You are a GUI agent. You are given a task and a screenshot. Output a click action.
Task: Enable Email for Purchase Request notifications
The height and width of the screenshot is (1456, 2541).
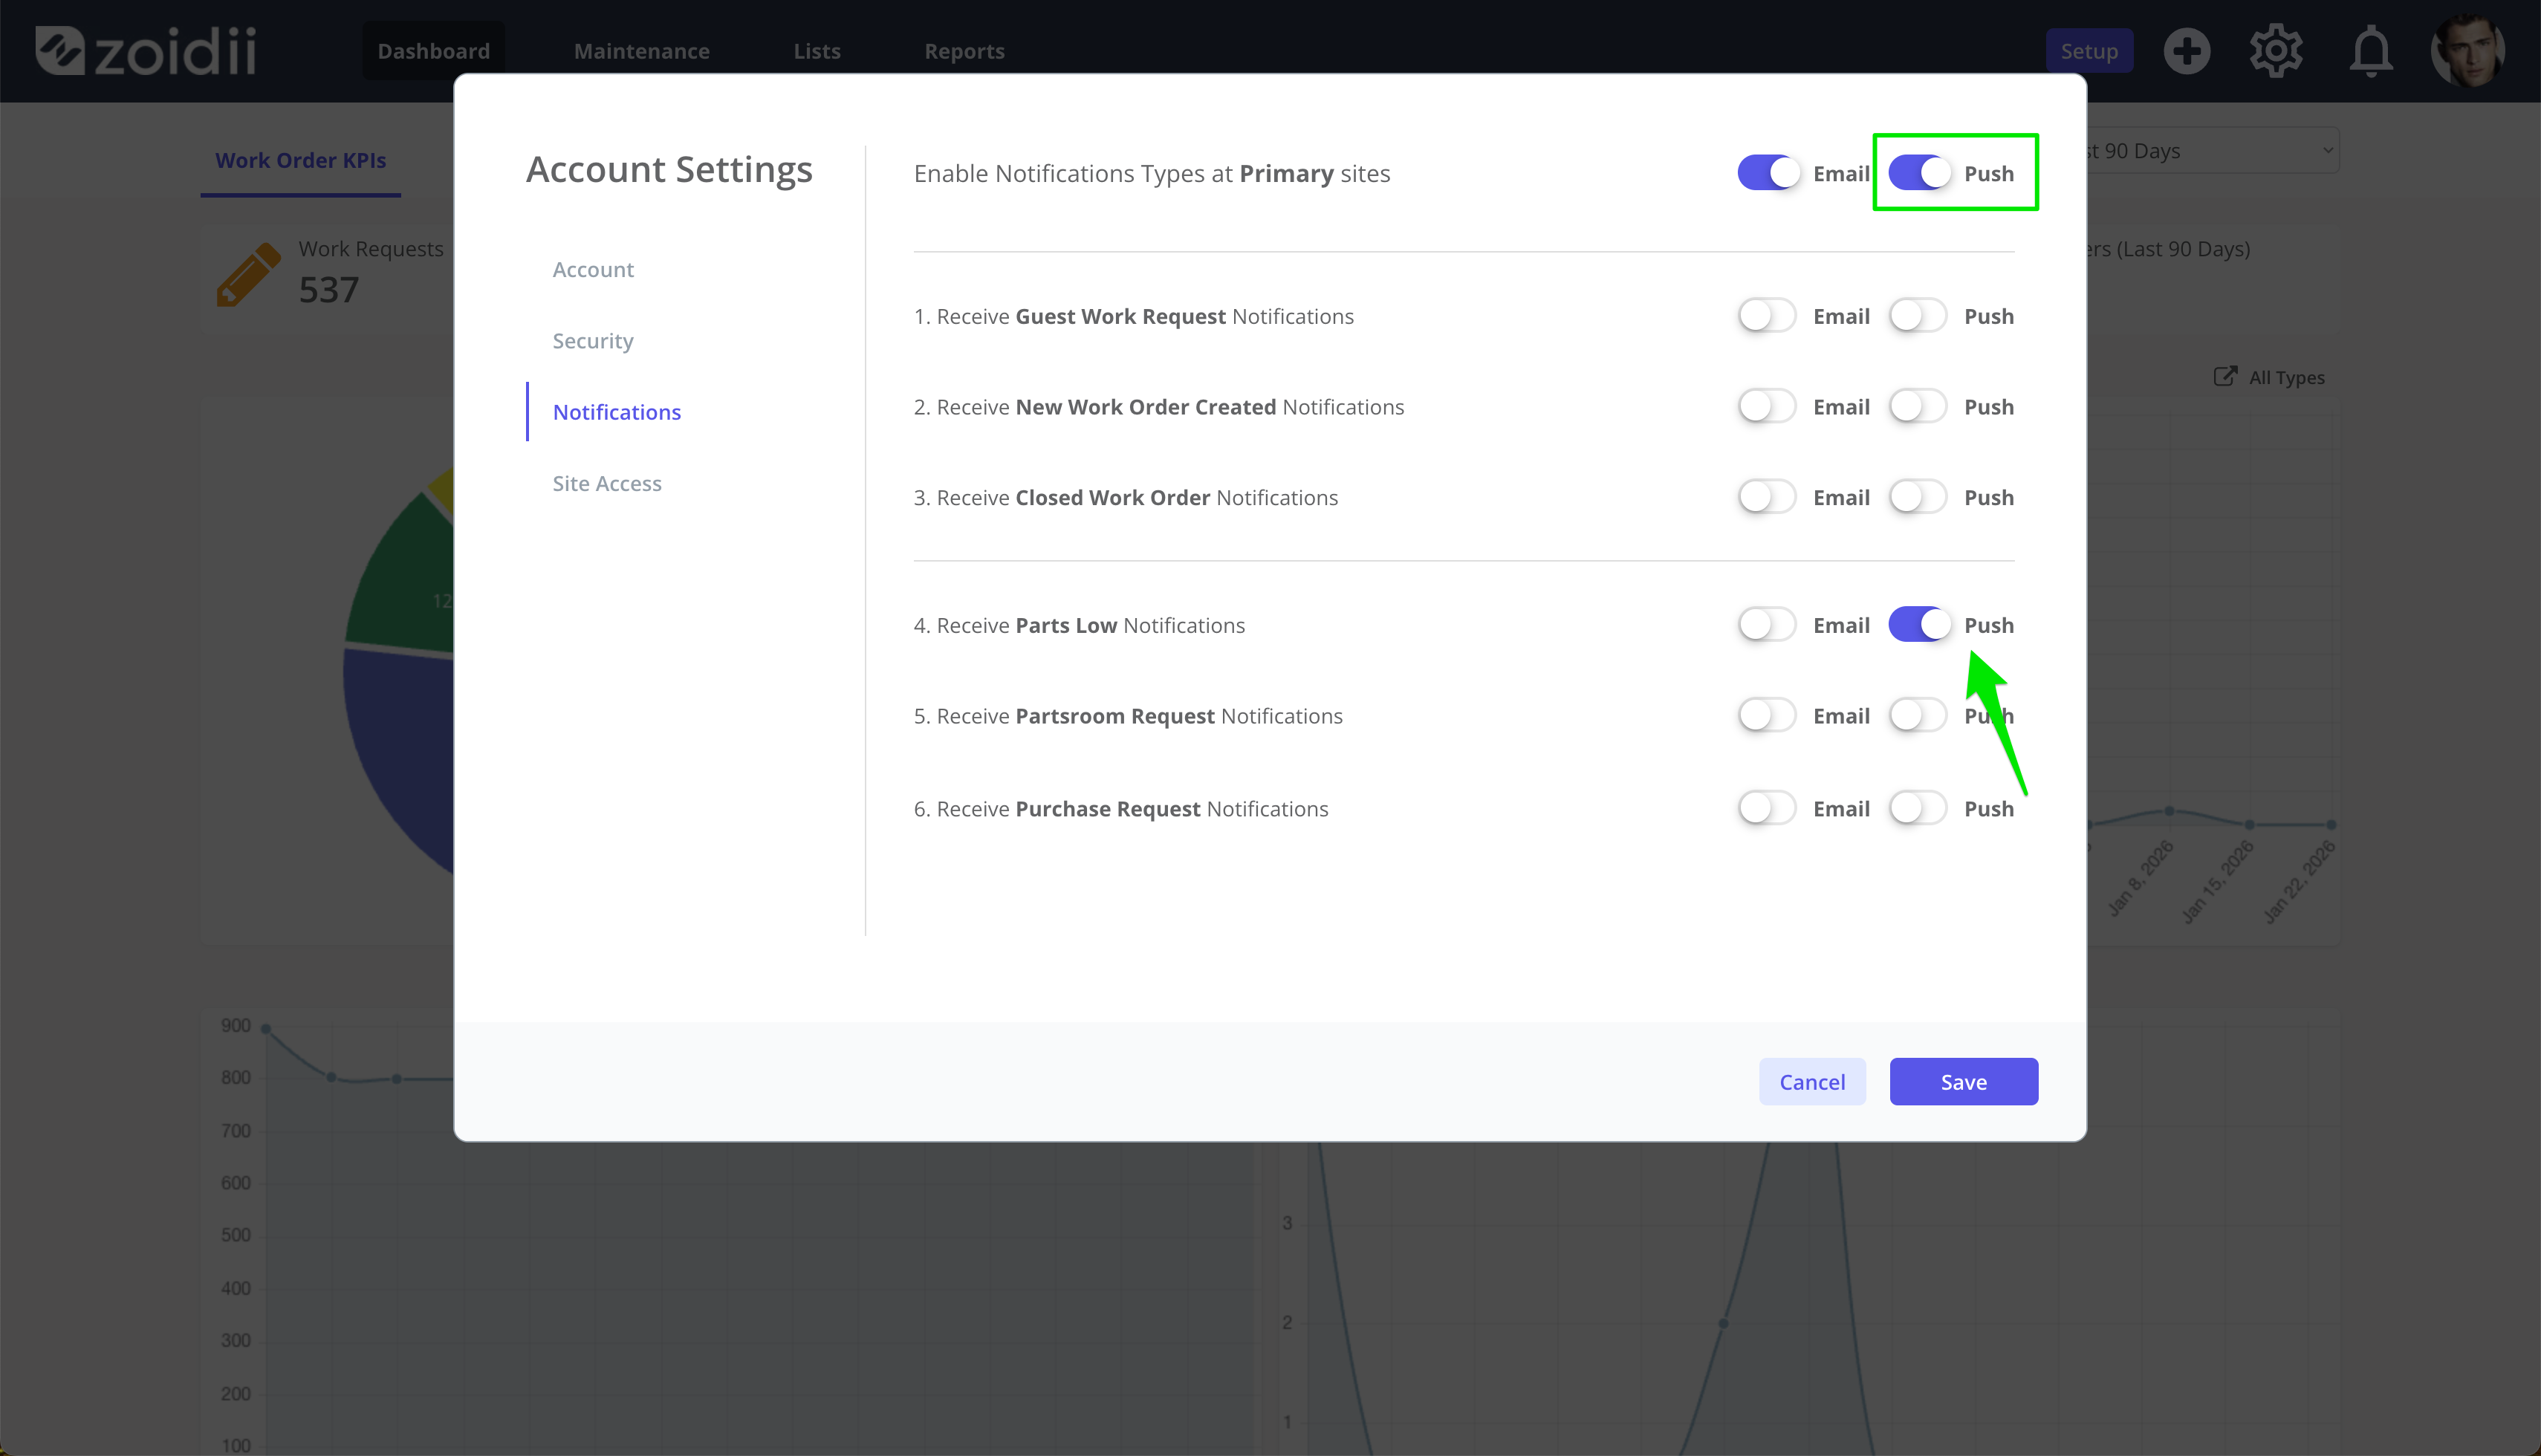[1767, 808]
